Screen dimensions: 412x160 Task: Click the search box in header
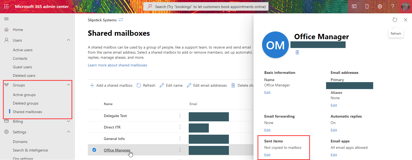pos(206,6)
